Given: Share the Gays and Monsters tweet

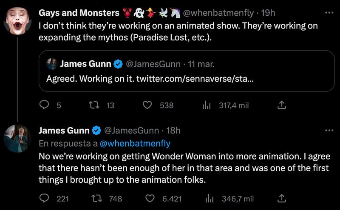Looking at the screenshot, I should [281, 105].
